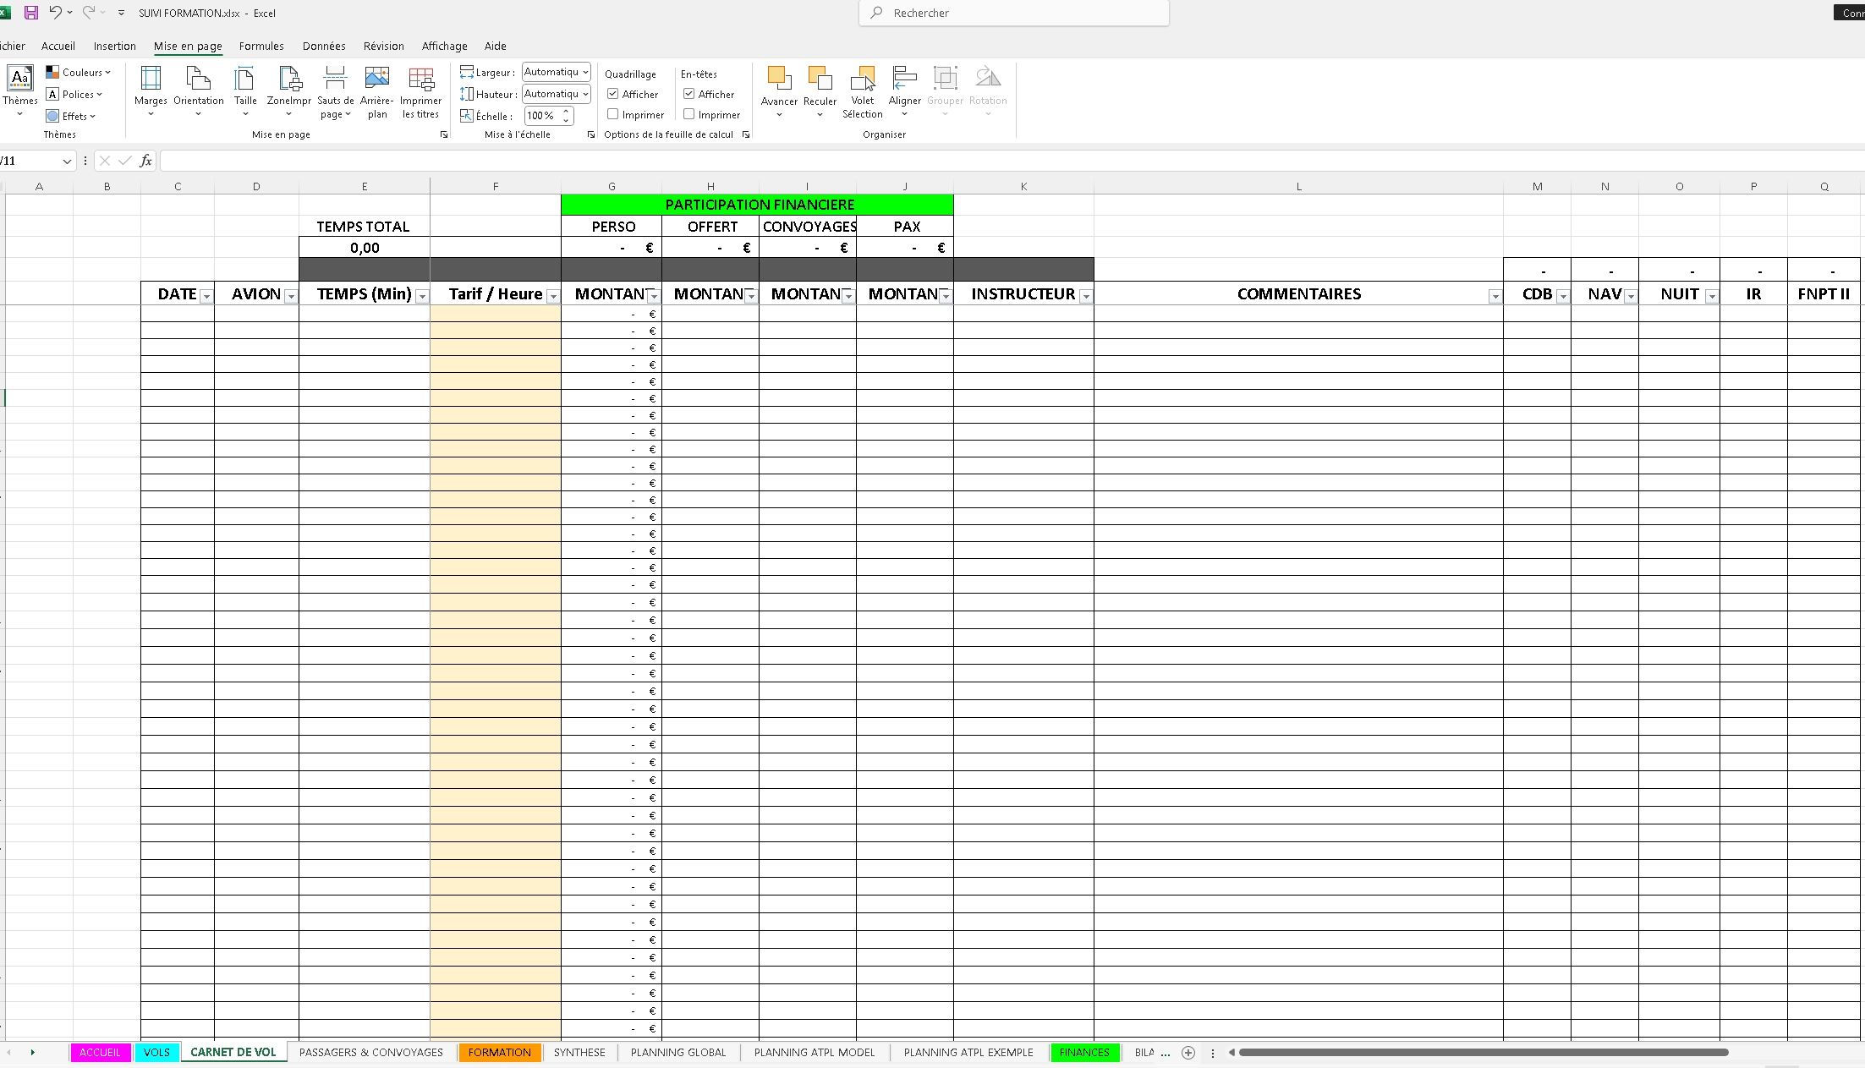Open the Sauts de page menu
The width and height of the screenshot is (1865, 1068).
(x=335, y=92)
